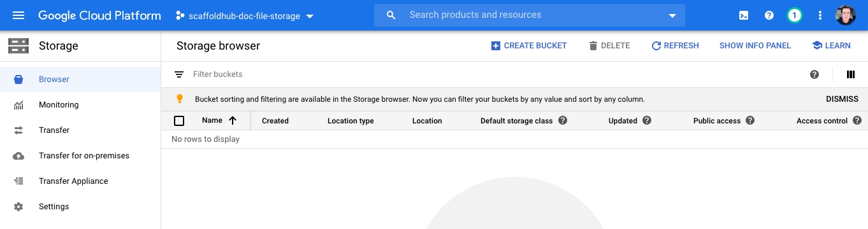This screenshot has width=868, height=229.
Task: Open help icon beside Updated
Action: 647,120
